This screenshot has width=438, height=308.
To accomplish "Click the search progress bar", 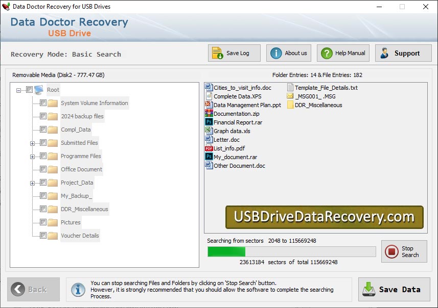I will coord(291,251).
